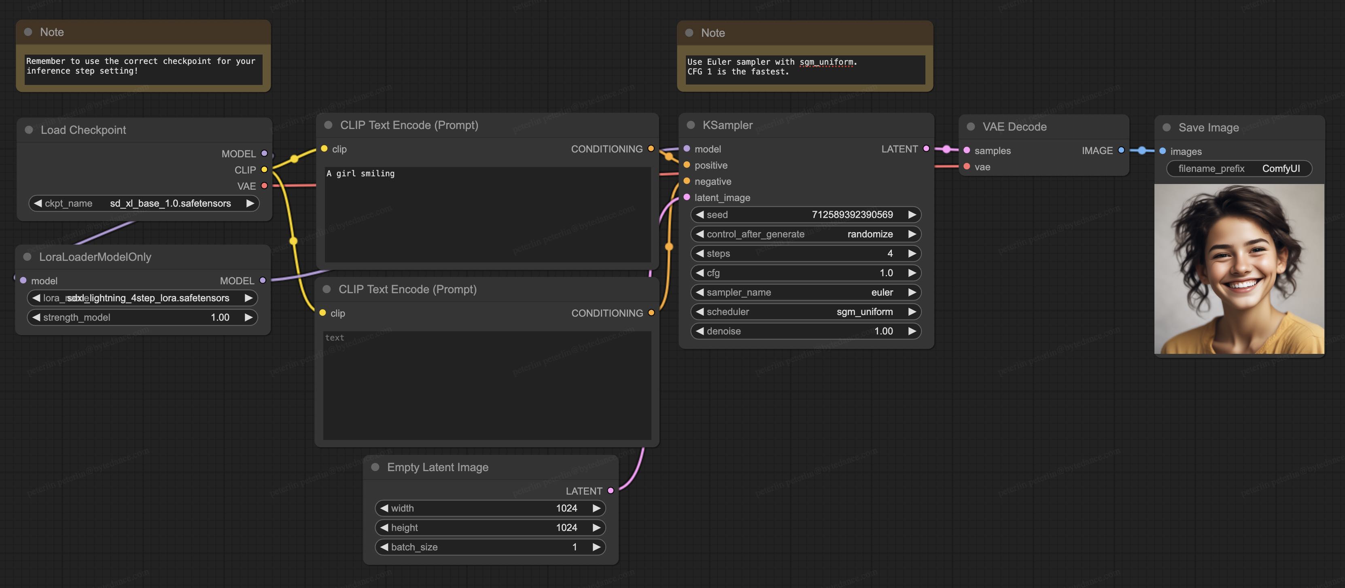Click the Empty Latent Image node icon

tap(376, 468)
